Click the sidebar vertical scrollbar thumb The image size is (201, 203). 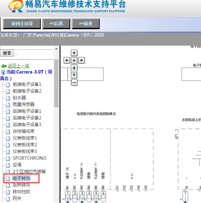click(x=56, y=83)
